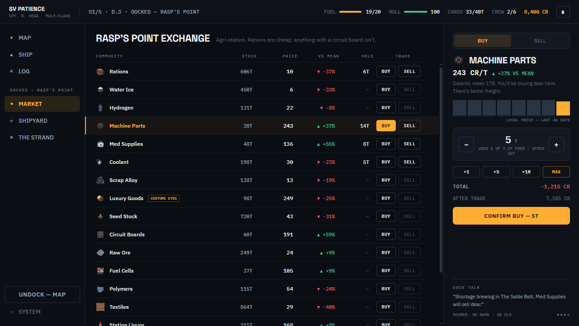Click Buy for Hydrogen

(x=386, y=108)
